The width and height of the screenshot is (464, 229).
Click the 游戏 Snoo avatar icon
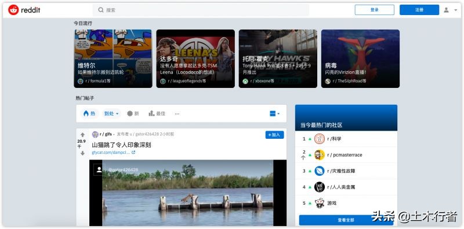320,203
